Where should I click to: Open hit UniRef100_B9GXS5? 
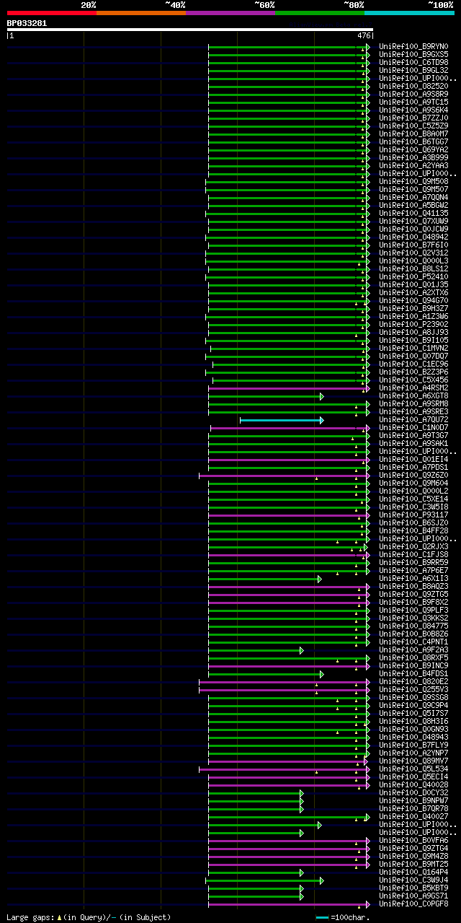coord(413,55)
